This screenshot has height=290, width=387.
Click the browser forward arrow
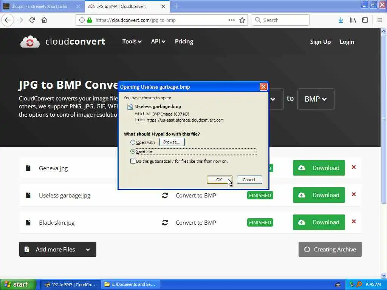pos(20,20)
